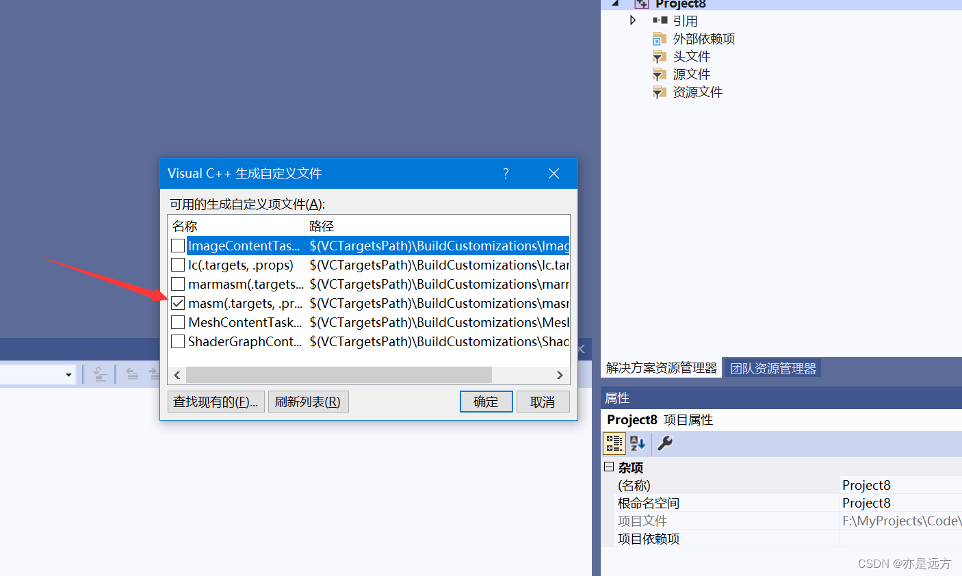Image resolution: width=962 pixels, height=576 pixels.
Task: Enable the lc(.targets, .props) checkbox
Action: [x=178, y=265]
